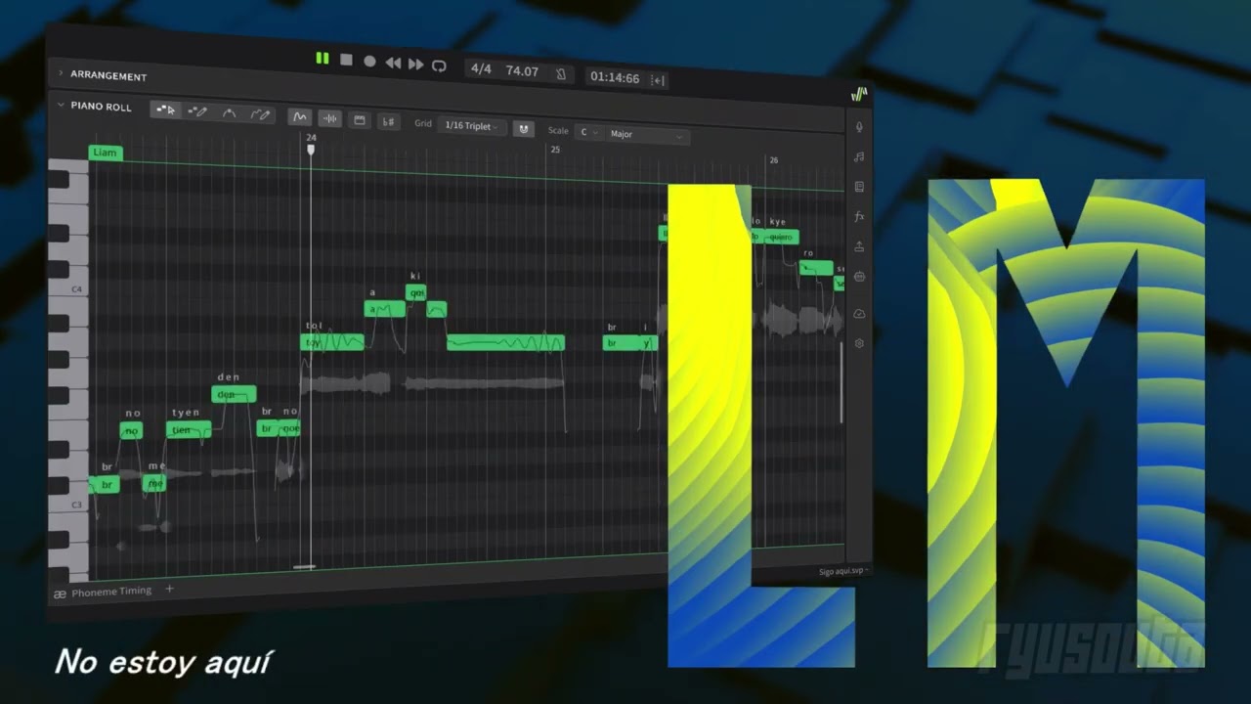1251x704 pixels.
Task: Open the Settings gear icon
Action: [x=859, y=343]
